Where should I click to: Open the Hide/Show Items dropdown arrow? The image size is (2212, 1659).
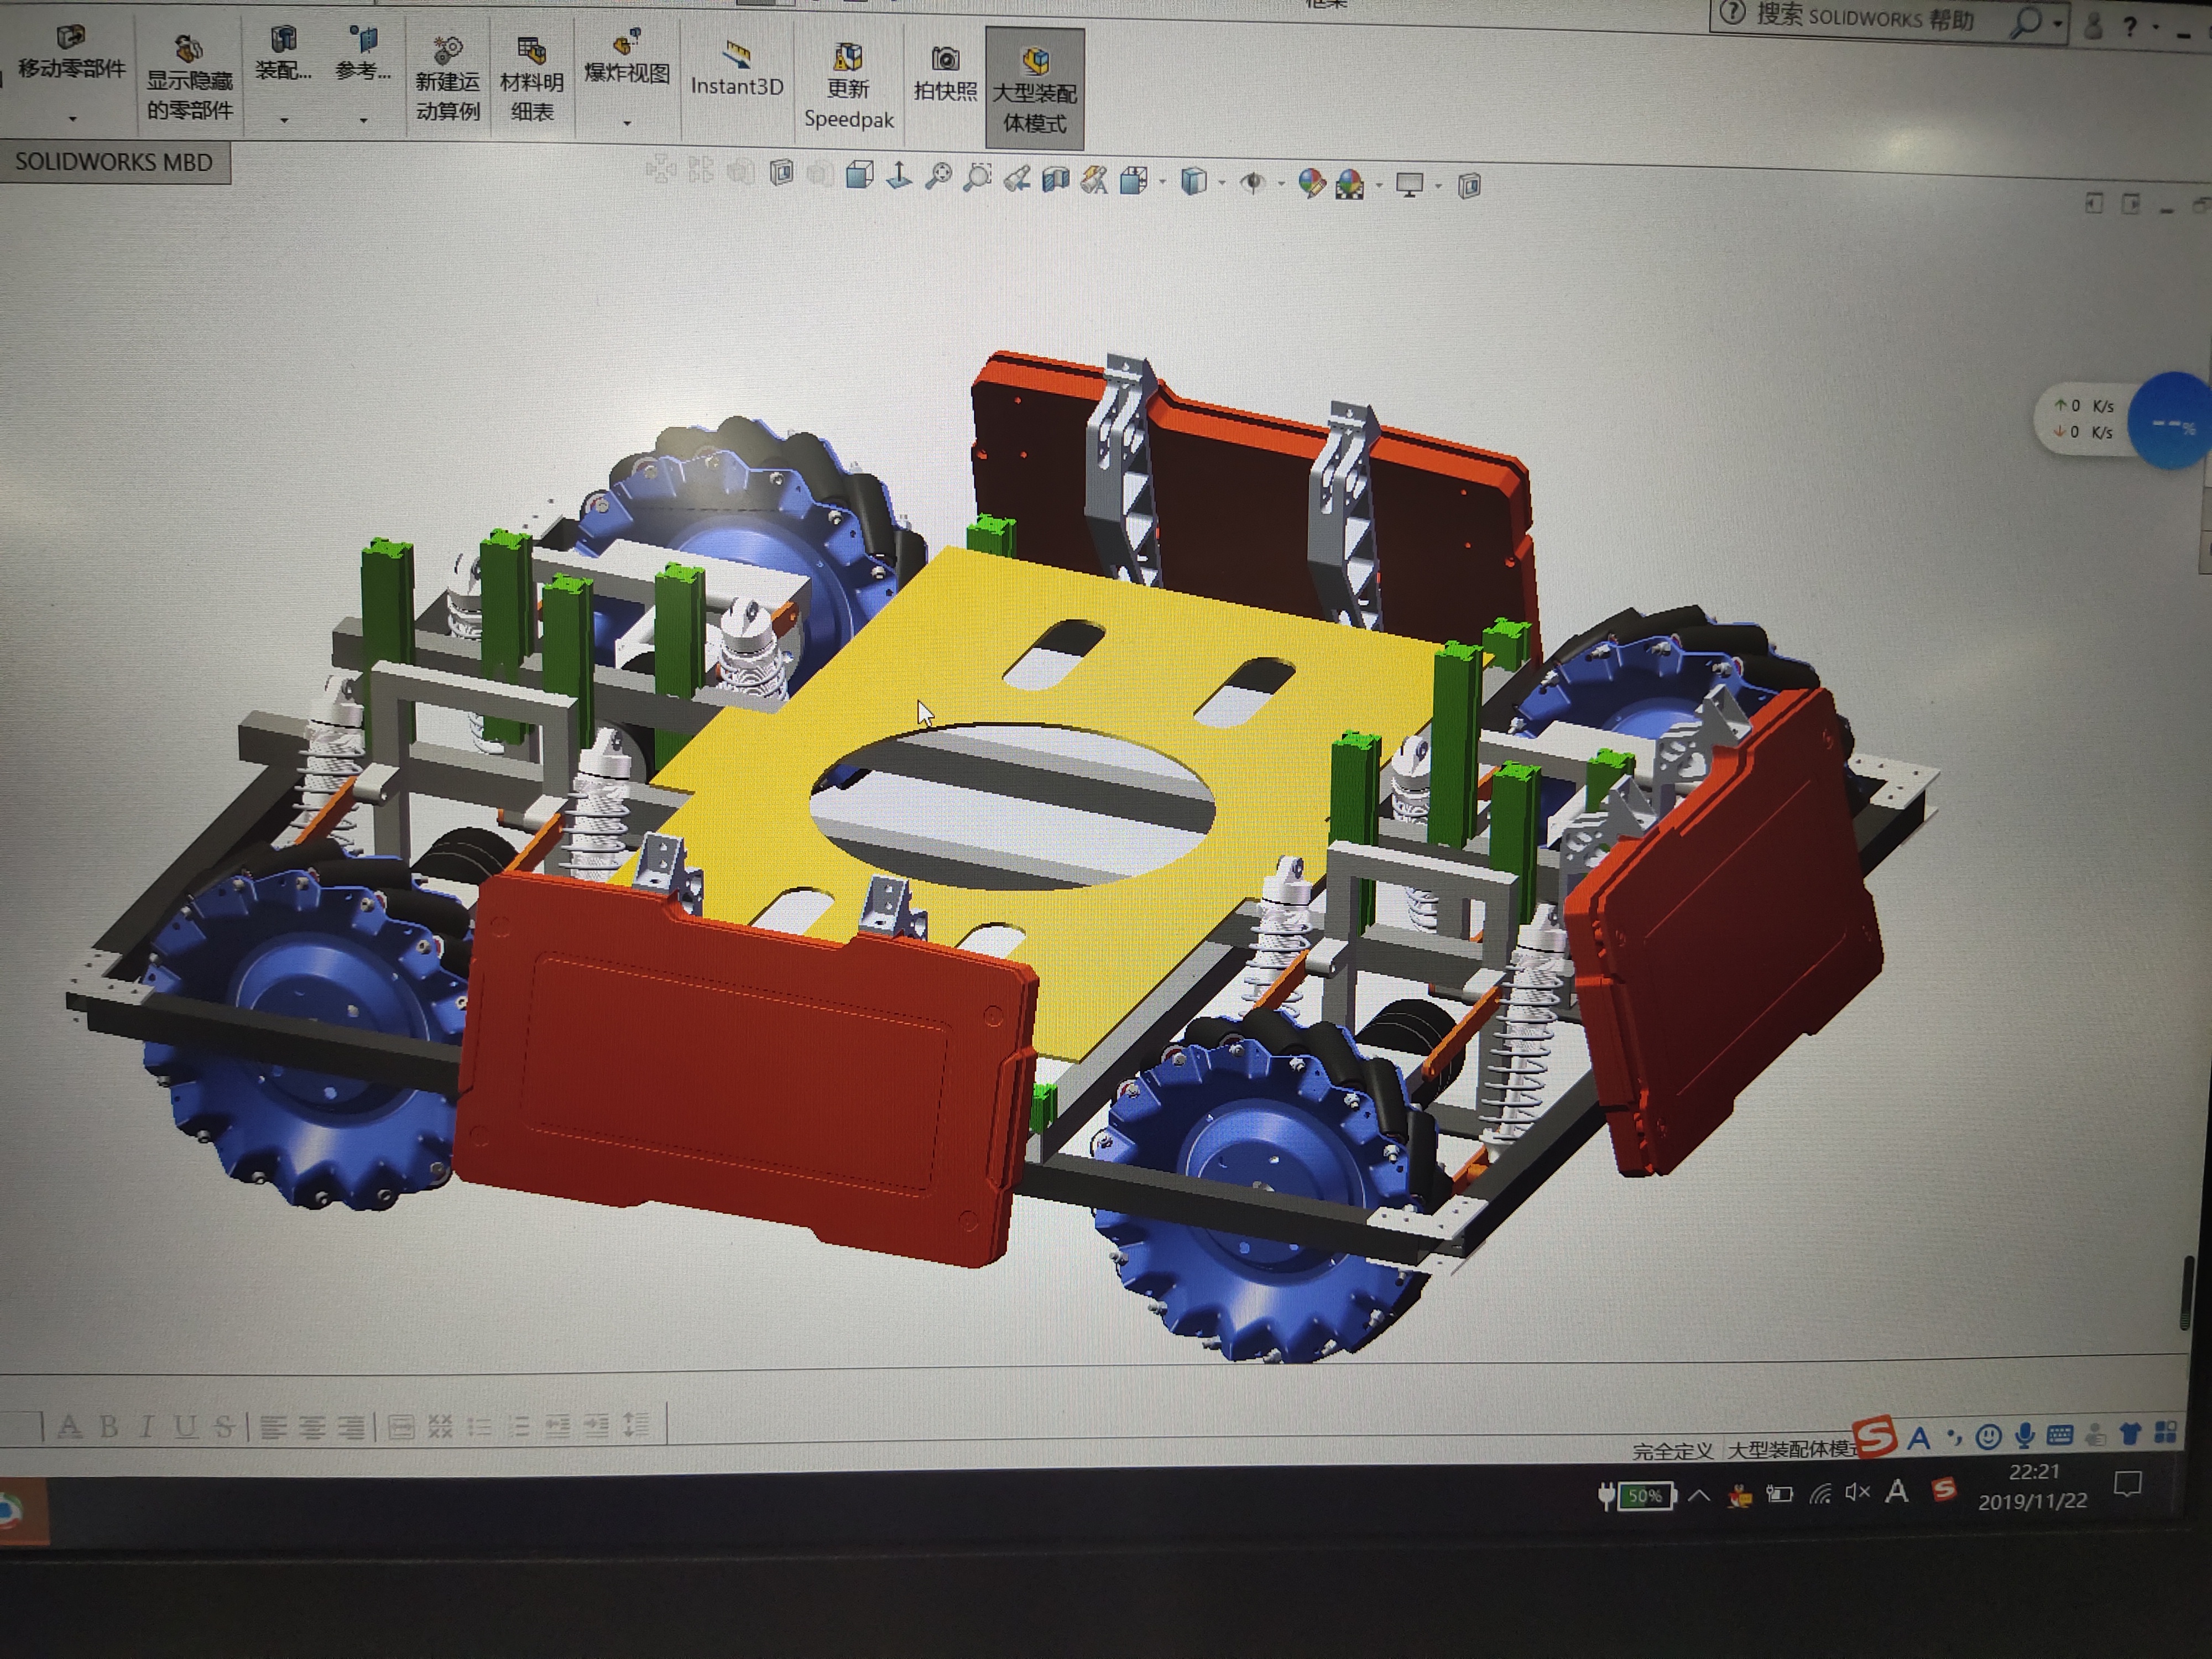1281,184
